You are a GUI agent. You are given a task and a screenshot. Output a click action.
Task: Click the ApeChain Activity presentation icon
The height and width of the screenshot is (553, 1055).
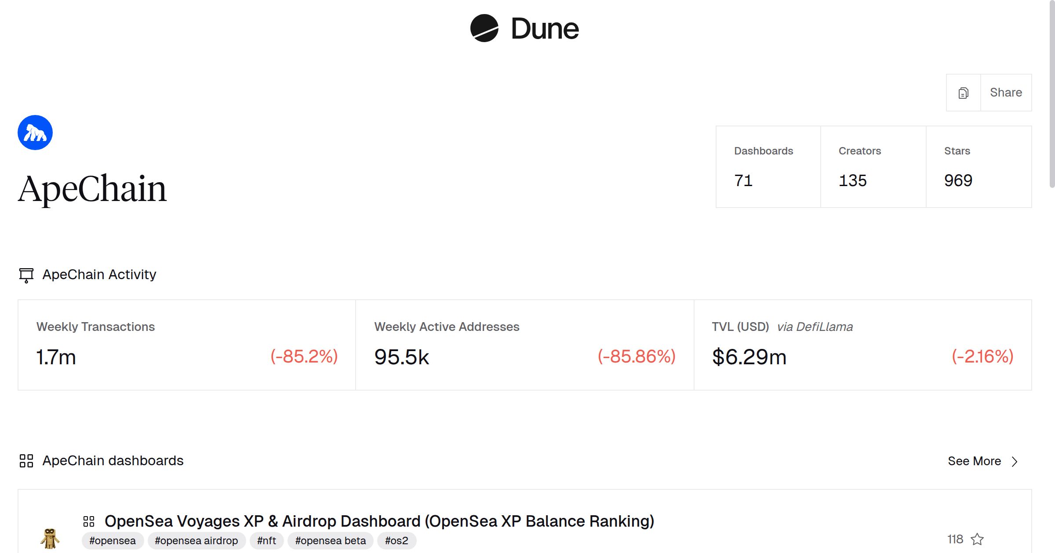[x=26, y=275]
